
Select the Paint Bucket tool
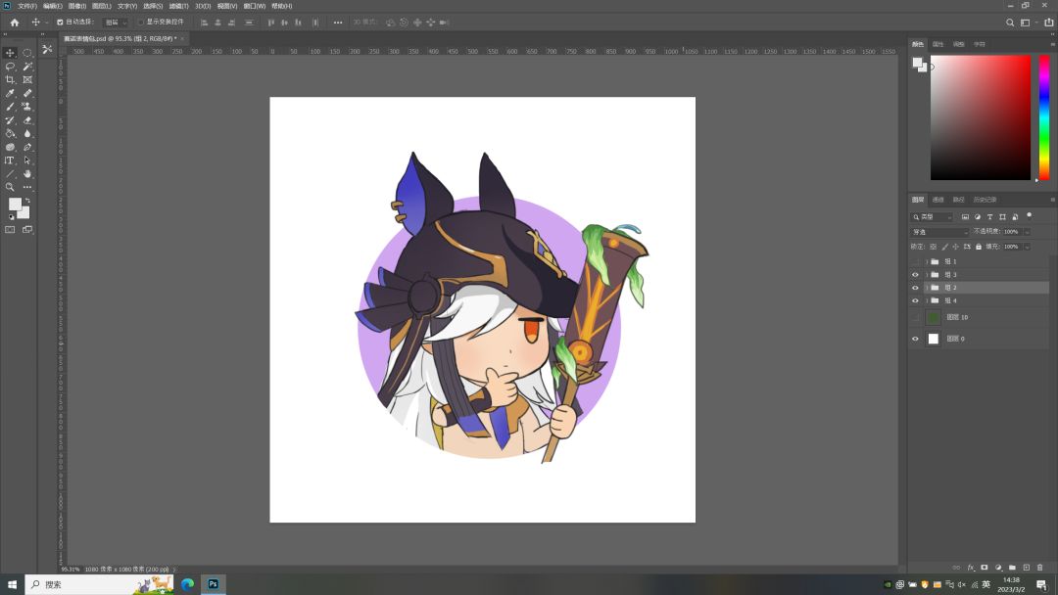10,133
